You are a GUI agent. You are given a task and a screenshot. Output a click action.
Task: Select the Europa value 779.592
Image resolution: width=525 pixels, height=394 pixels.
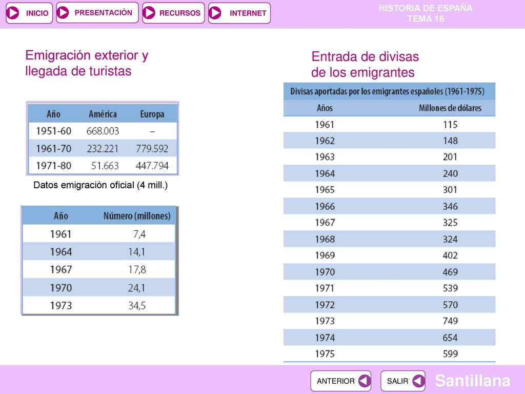pos(152,148)
